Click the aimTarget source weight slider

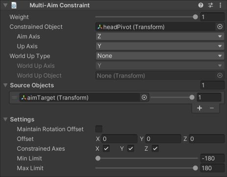(x=172, y=98)
